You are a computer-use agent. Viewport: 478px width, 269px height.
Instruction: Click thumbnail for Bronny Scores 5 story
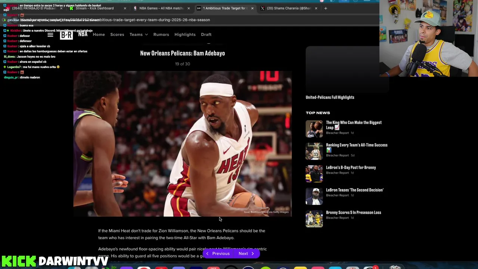point(314,219)
